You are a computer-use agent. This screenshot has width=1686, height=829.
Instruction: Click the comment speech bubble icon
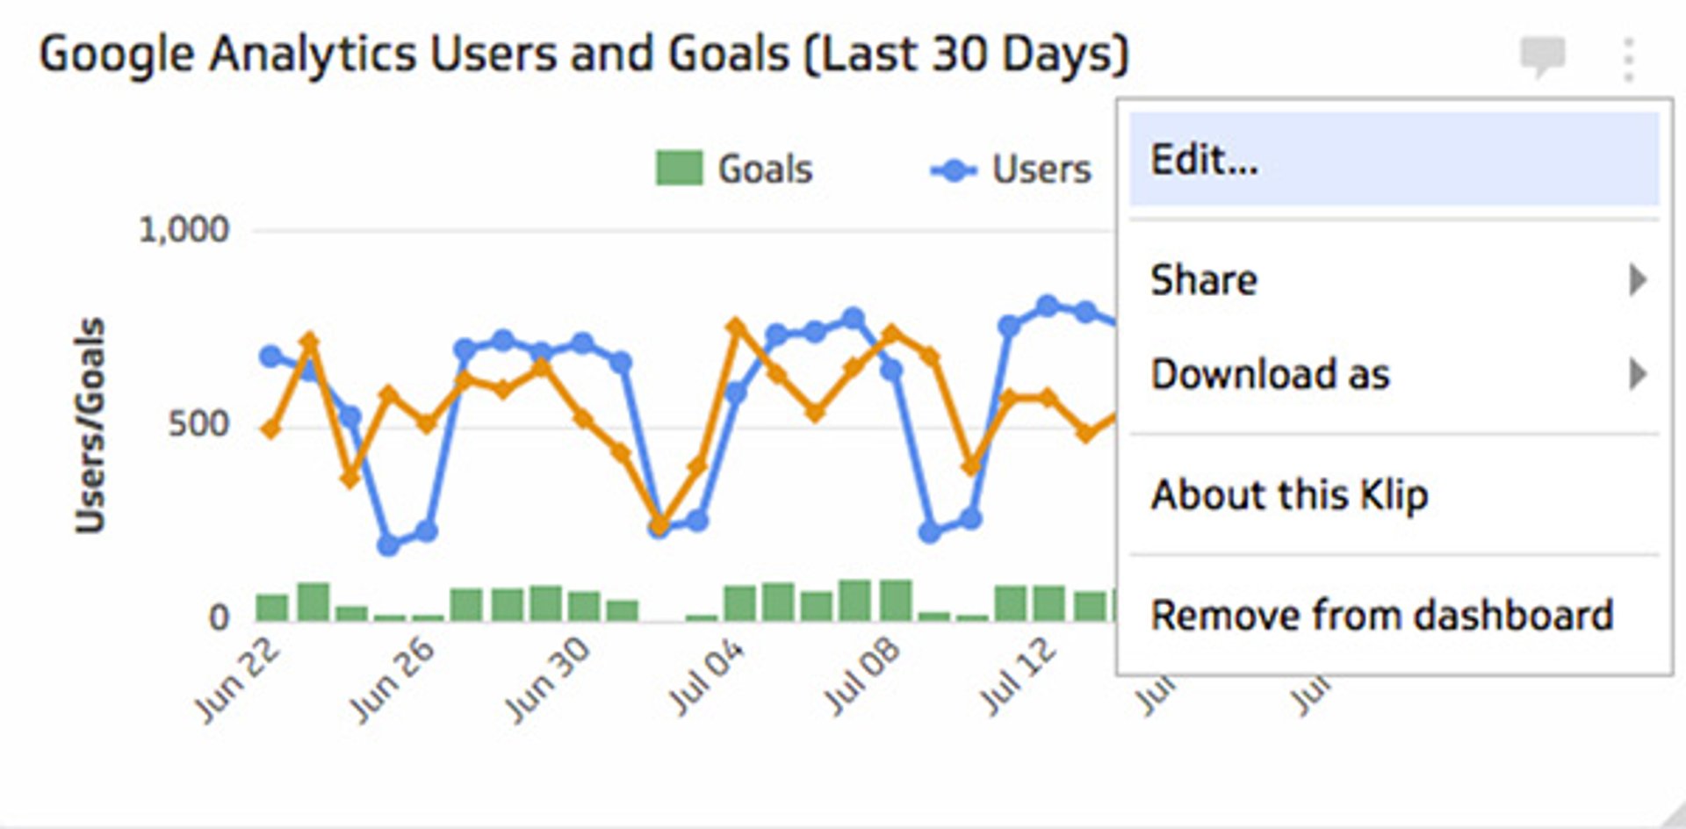tap(1542, 56)
